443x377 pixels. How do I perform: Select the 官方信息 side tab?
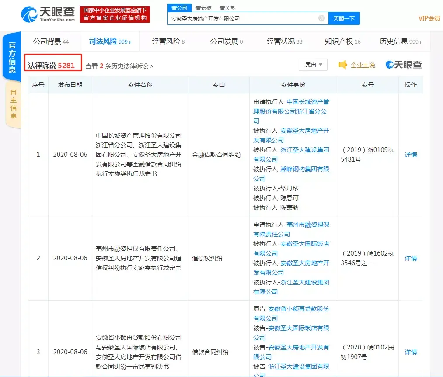point(12,57)
